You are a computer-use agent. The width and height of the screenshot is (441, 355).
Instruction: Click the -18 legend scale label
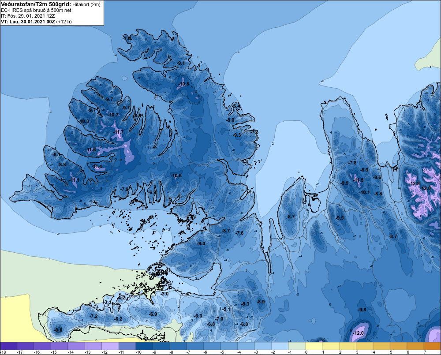click(3, 352)
